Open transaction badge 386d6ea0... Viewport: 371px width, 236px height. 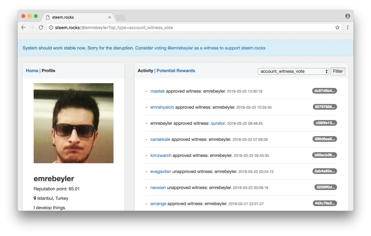click(x=325, y=139)
